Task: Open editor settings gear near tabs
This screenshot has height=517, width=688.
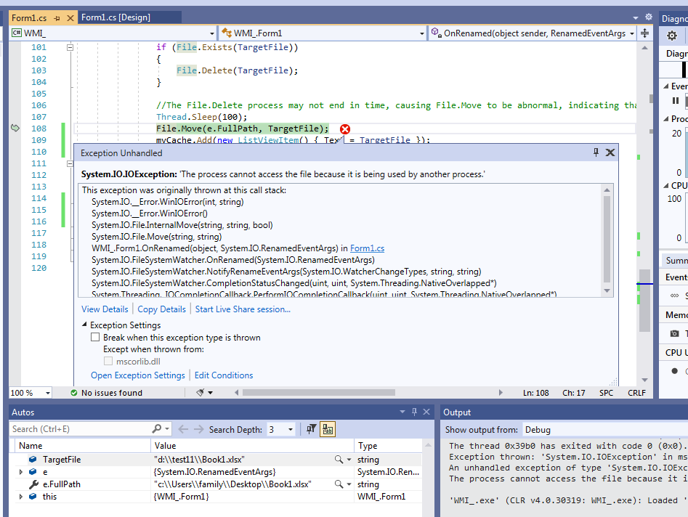Action: 649,17
